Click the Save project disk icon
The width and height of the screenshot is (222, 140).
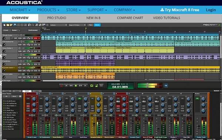pyautogui.click(x=15, y=25)
